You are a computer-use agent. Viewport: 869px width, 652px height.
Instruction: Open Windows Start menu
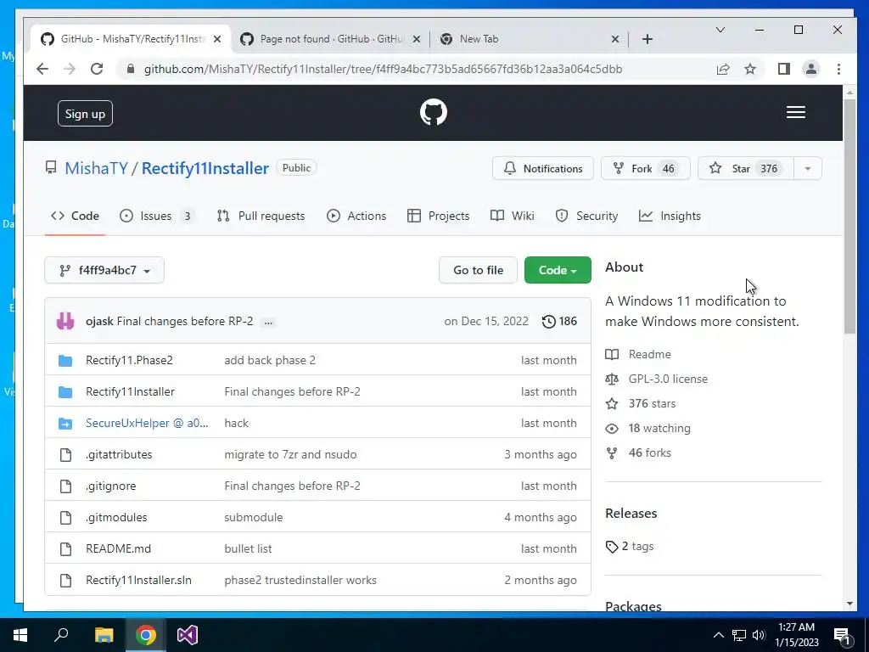coord(20,635)
